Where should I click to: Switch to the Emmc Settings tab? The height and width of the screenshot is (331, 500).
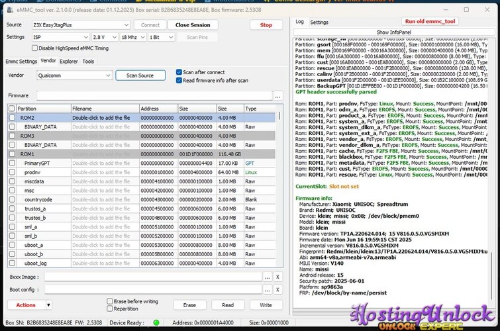coord(21,61)
